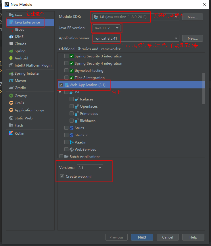The image size is (211, 246).
Task: Enable the JSF framework checkbox
Action: click(66, 92)
